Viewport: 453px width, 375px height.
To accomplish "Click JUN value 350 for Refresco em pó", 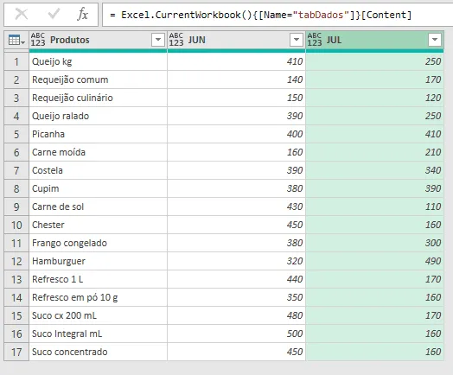I will pos(236,297).
